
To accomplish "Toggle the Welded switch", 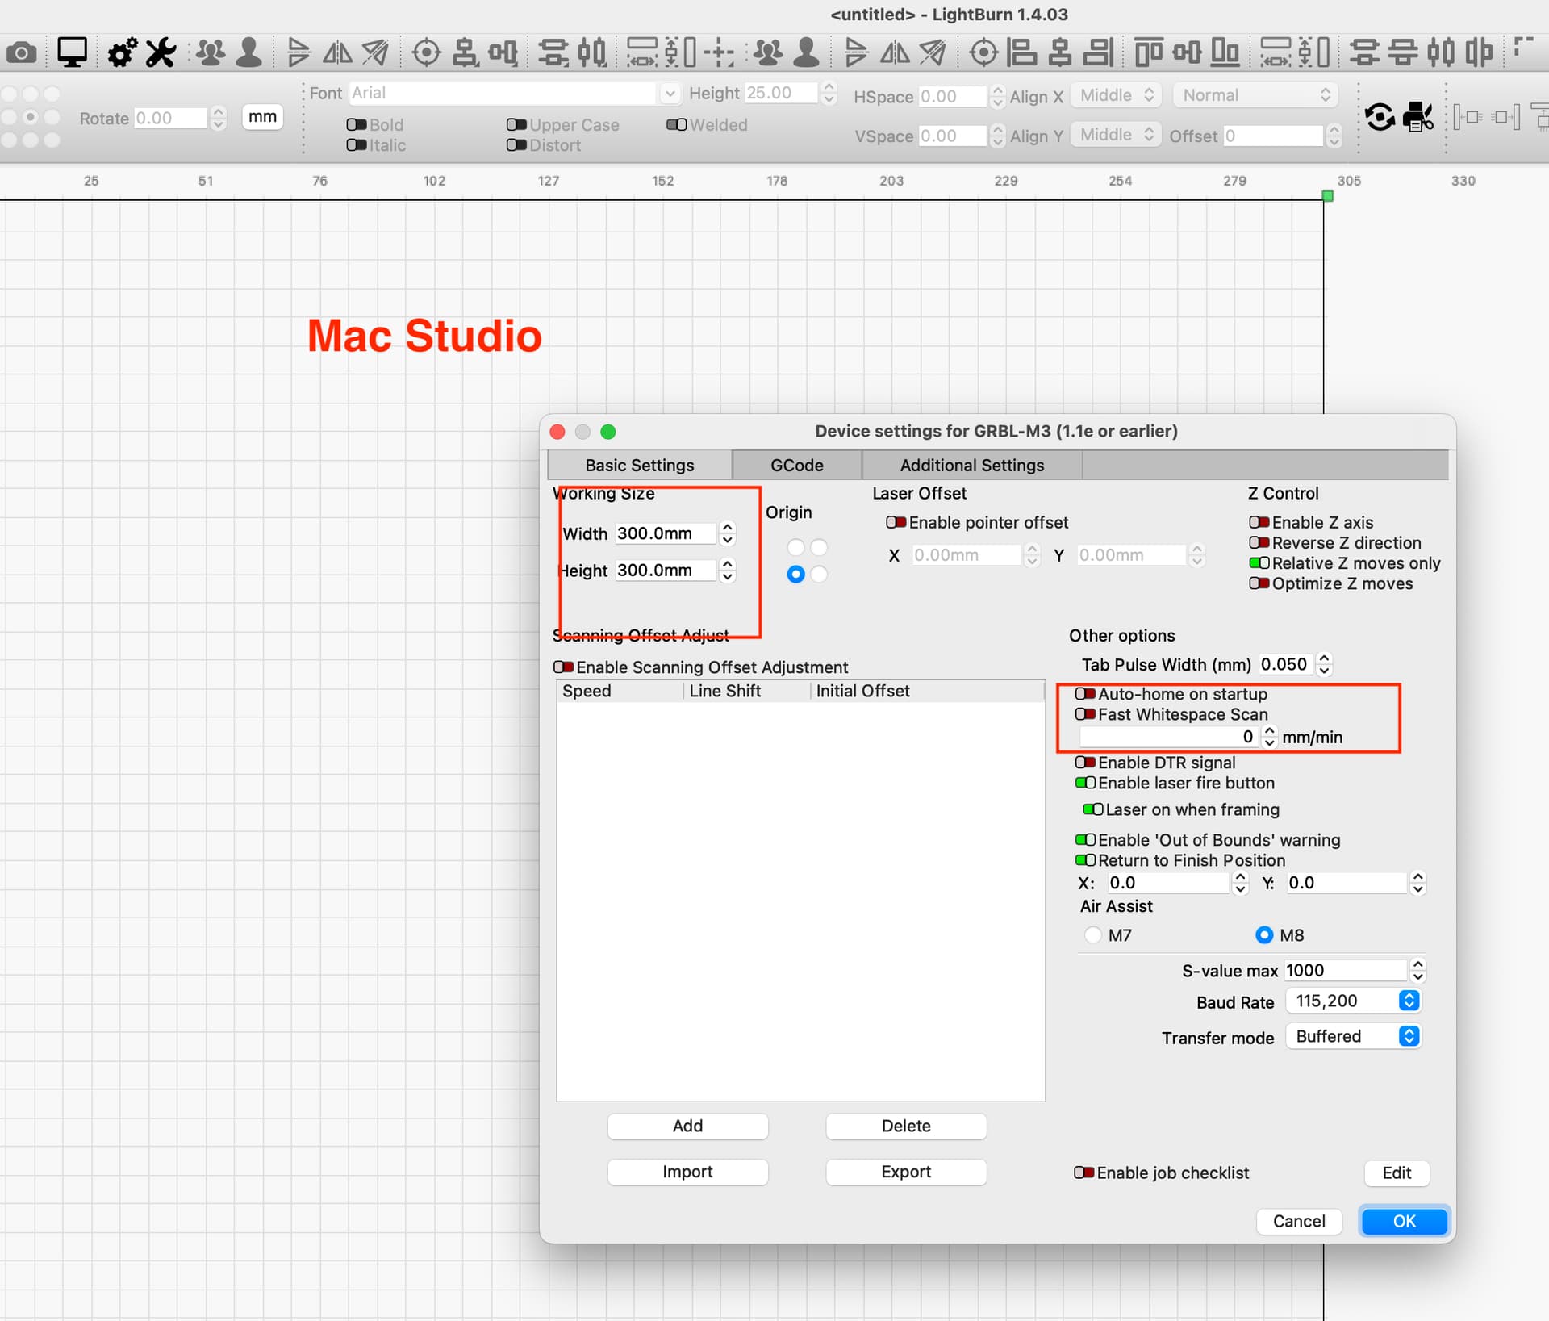I will click(x=677, y=124).
